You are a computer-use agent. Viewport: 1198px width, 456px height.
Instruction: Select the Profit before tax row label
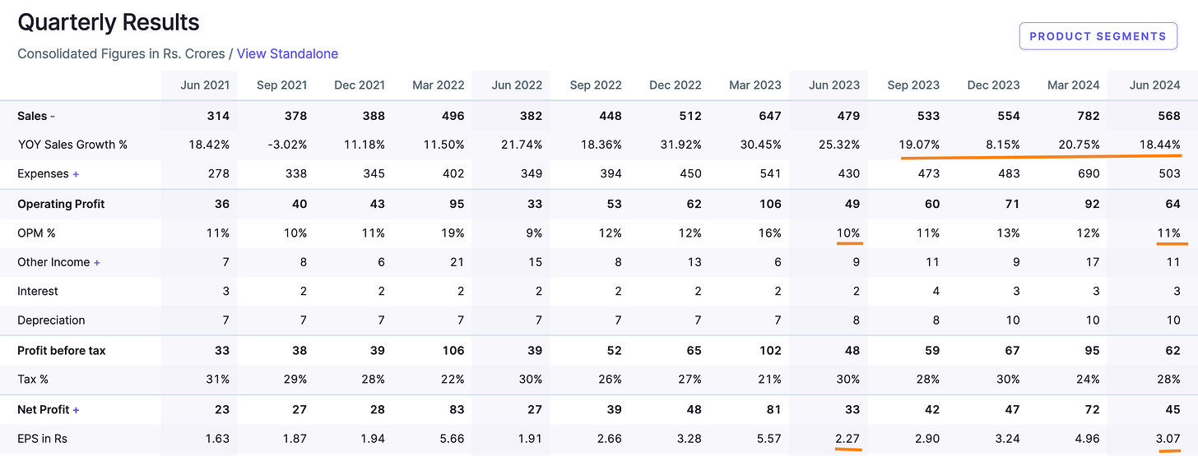[x=62, y=350]
